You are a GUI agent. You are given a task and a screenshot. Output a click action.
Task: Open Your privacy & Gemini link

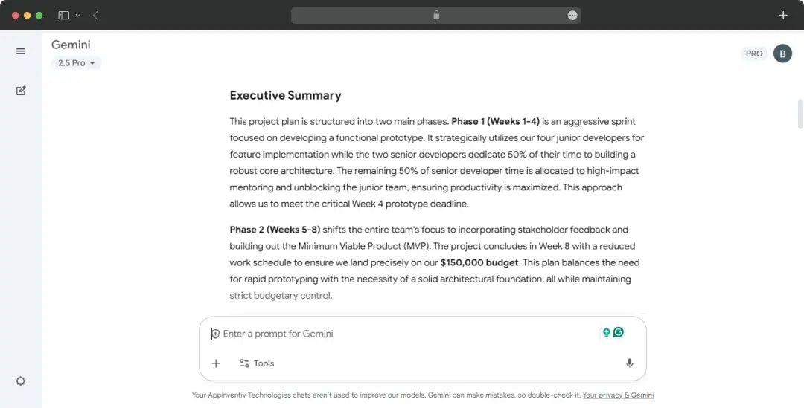coord(618,395)
